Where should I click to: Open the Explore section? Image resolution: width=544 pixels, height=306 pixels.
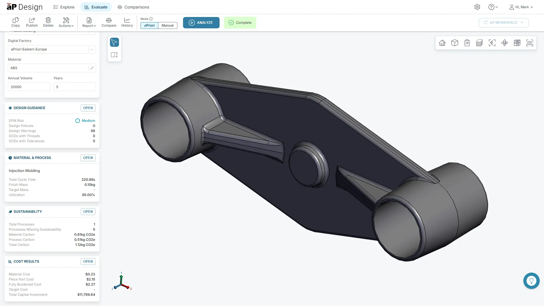(x=63, y=7)
